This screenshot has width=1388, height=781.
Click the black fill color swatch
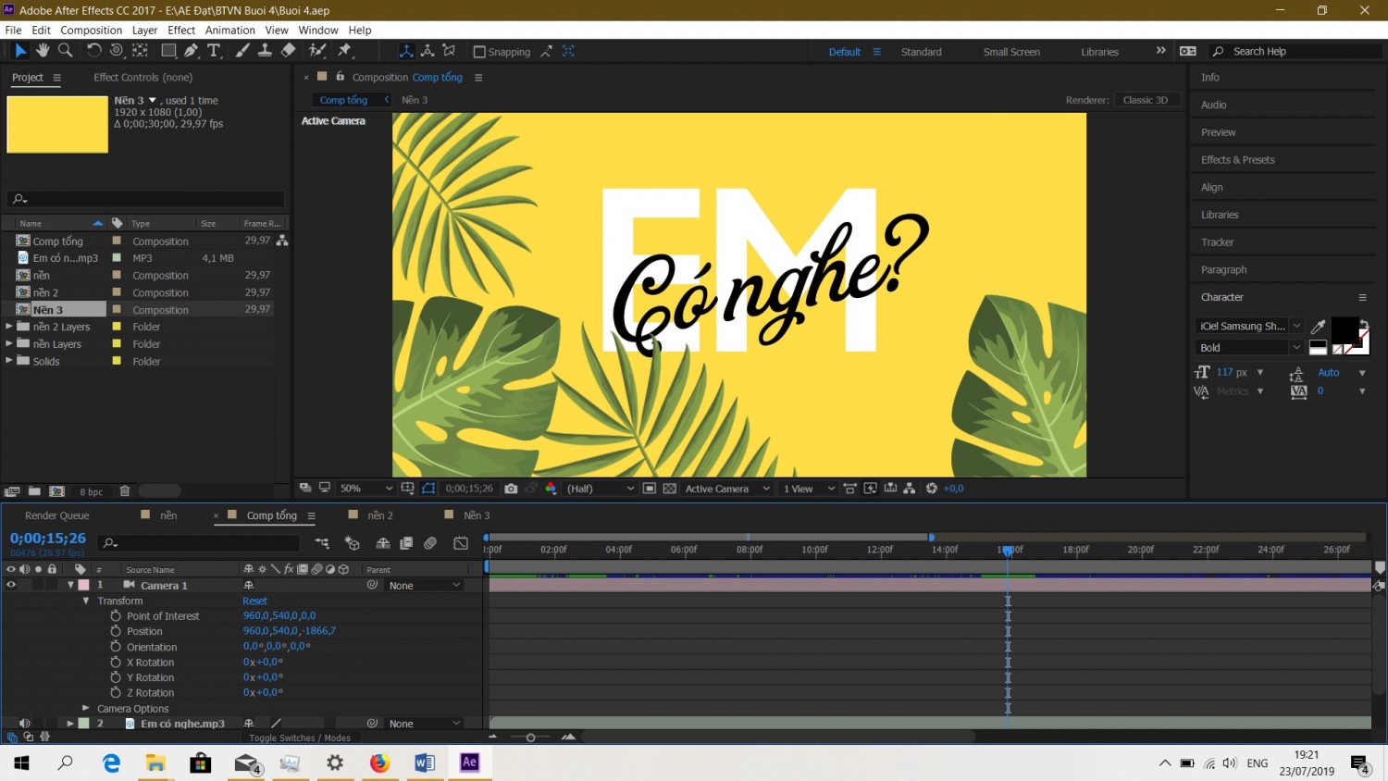(1345, 329)
